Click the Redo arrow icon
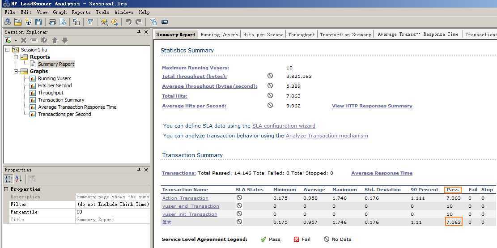The image size is (497, 248). click(x=139, y=22)
